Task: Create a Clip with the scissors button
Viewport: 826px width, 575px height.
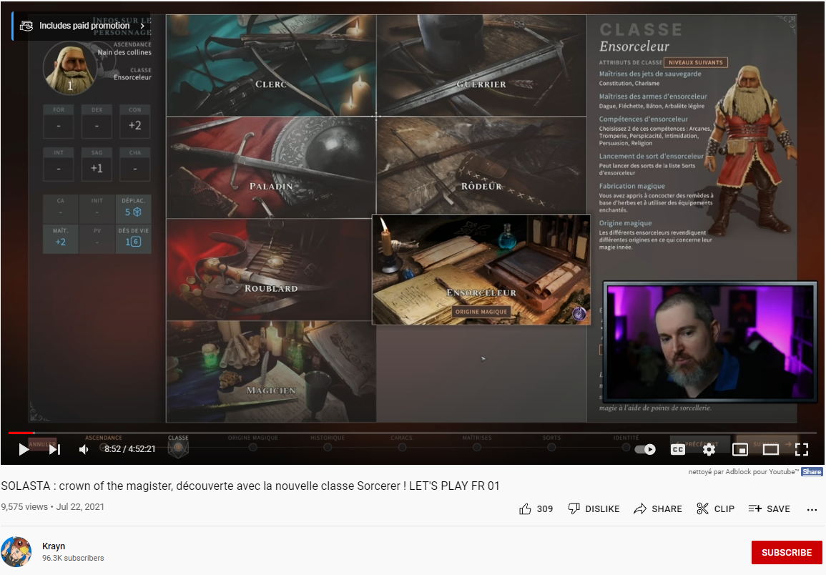Action: pos(715,508)
